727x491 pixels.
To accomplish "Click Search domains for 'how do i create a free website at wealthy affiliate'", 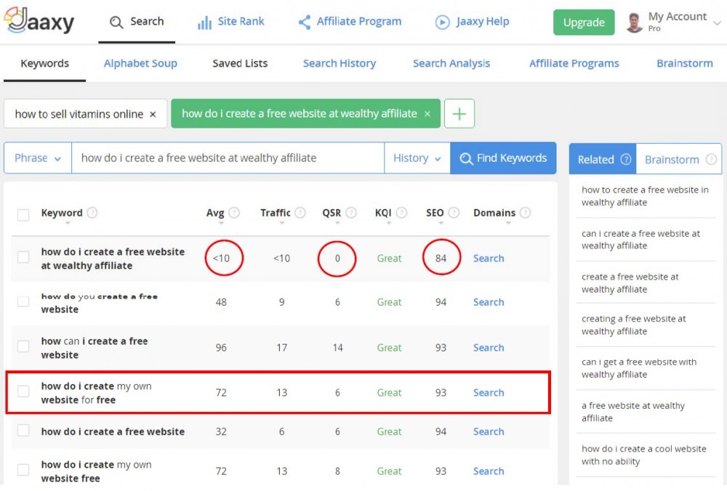I will [x=489, y=259].
